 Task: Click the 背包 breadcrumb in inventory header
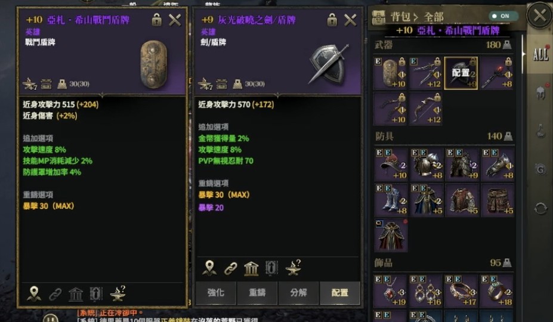(400, 17)
